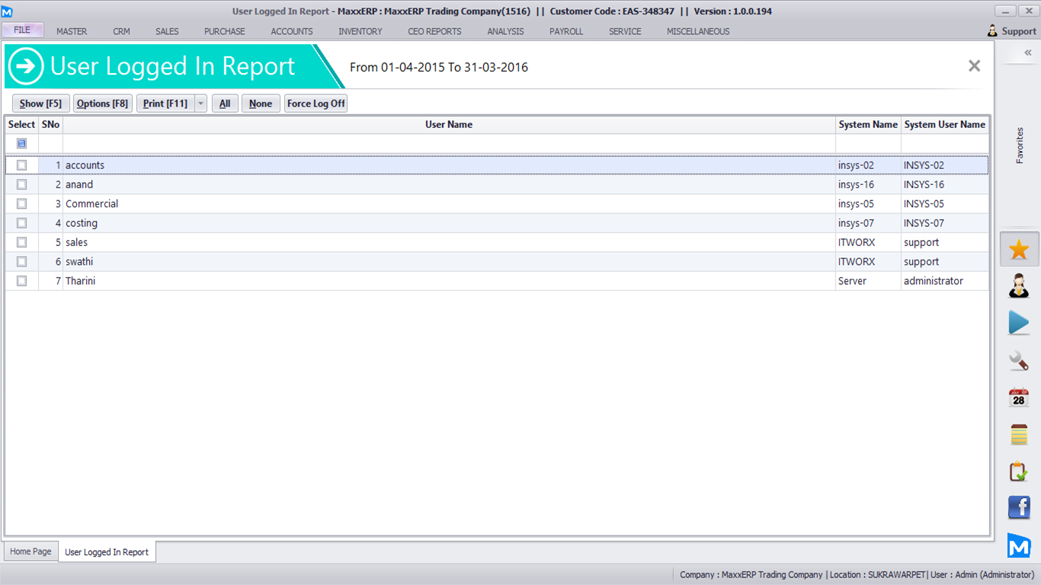Click the gold star Favorites icon

(x=1019, y=249)
